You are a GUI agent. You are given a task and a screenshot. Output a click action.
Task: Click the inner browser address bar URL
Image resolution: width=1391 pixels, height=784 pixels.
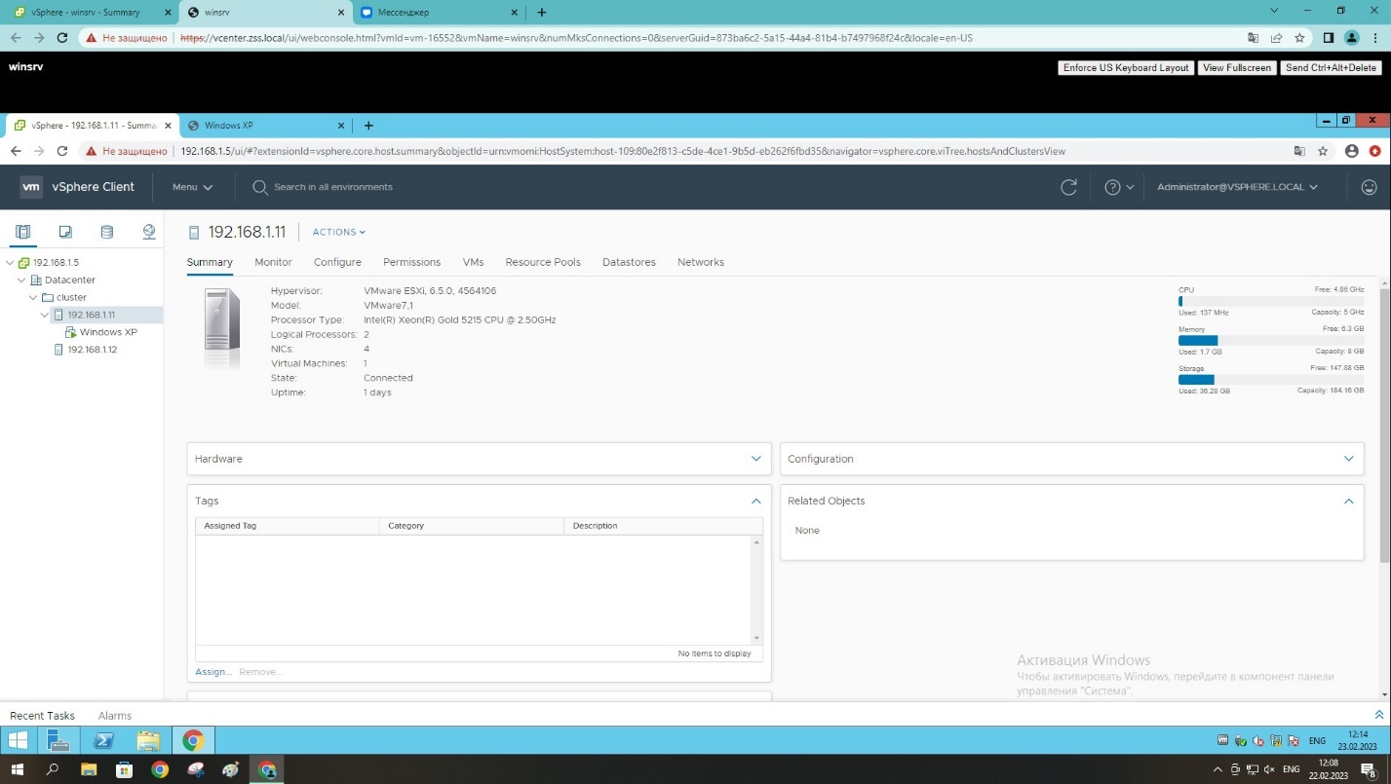(624, 151)
